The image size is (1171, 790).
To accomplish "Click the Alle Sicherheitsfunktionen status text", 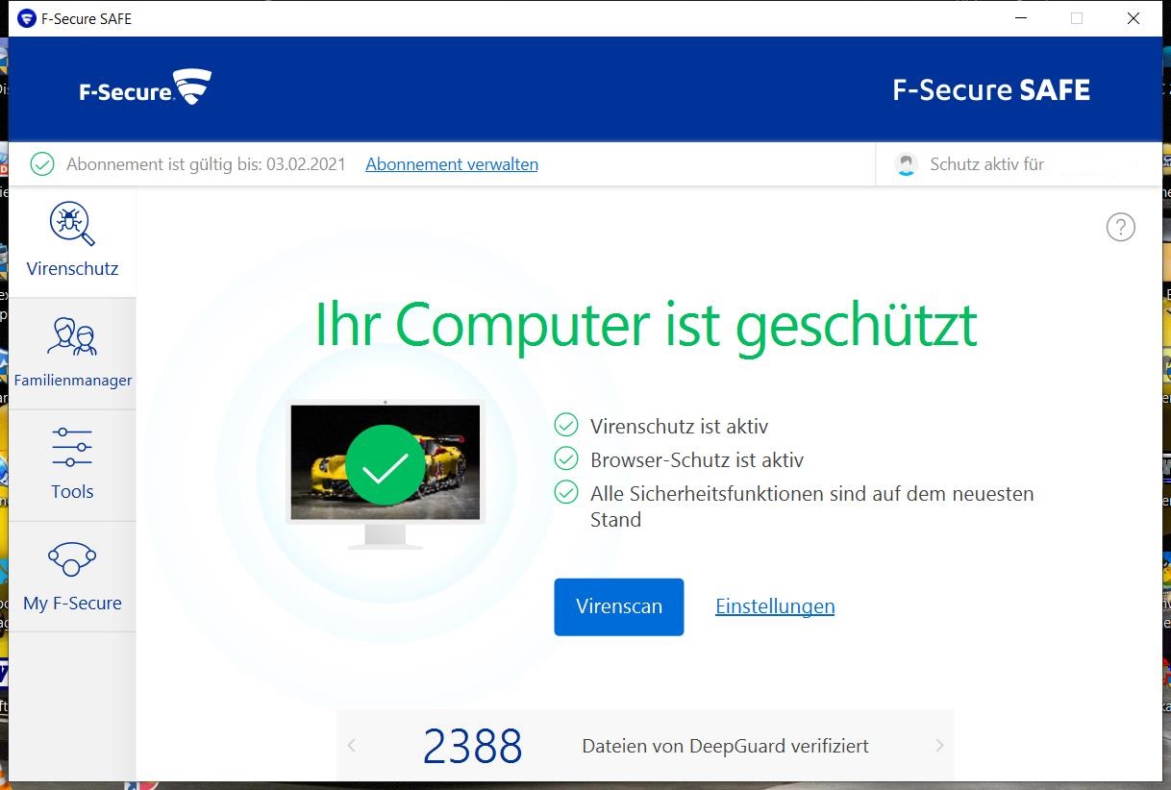I will pyautogui.click(x=812, y=506).
